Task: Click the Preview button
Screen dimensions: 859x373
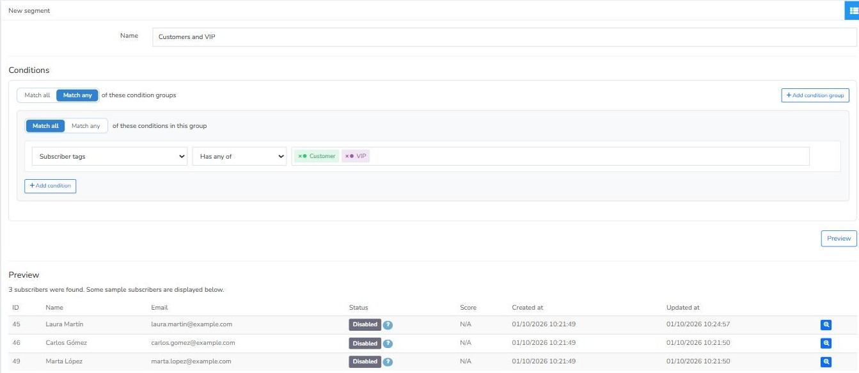Action: pyautogui.click(x=839, y=239)
